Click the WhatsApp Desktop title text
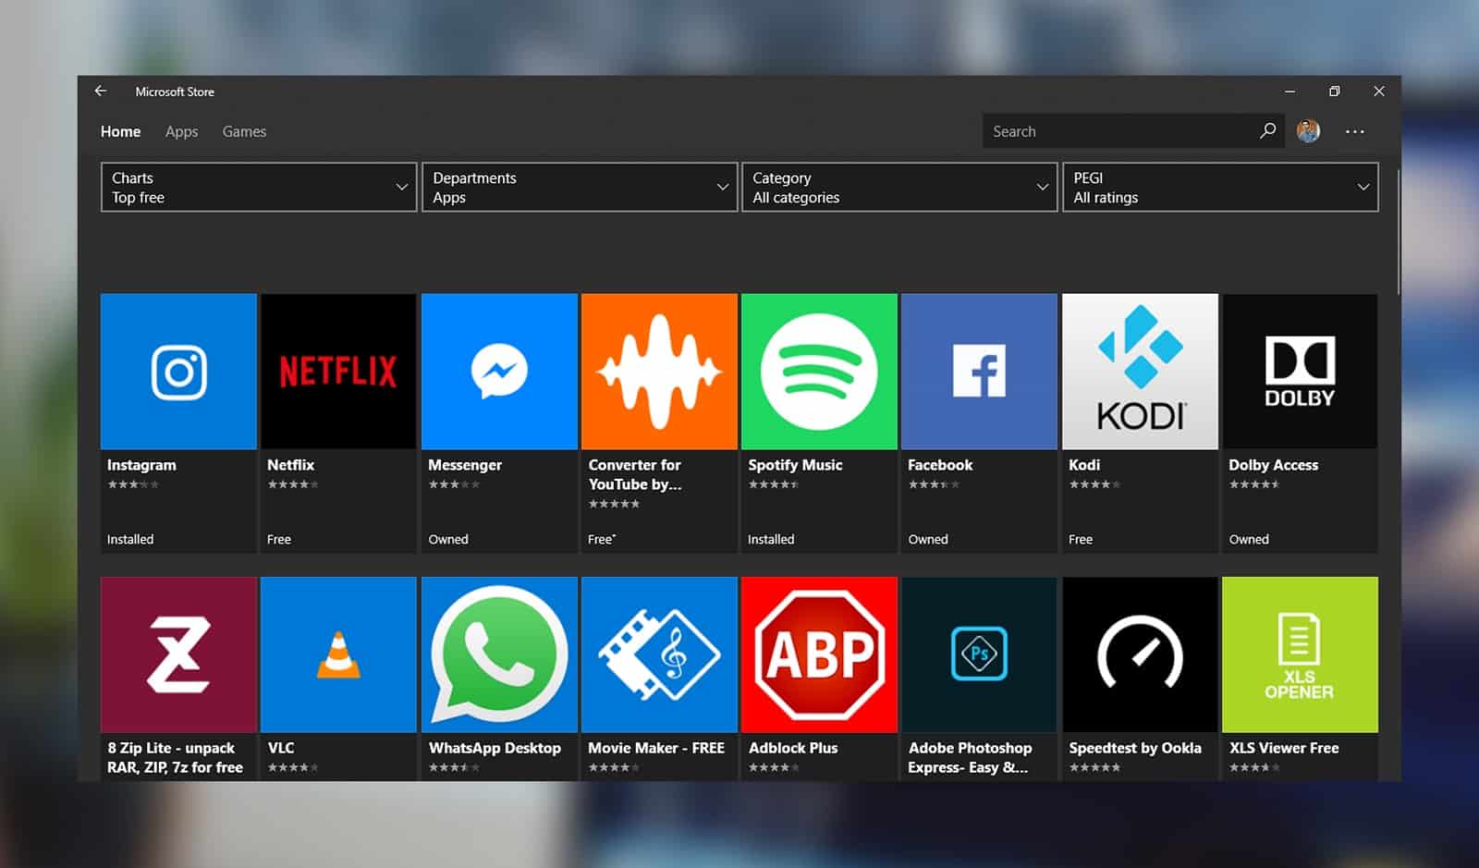The height and width of the screenshot is (868, 1479). 495,748
